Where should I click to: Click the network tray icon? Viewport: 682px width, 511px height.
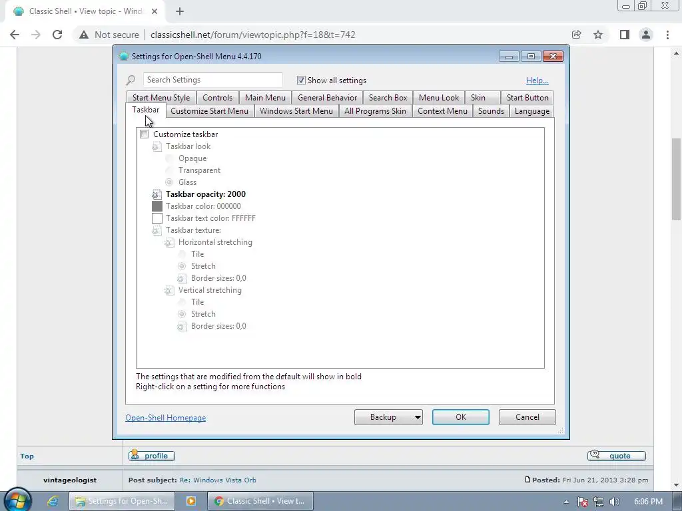(599, 502)
